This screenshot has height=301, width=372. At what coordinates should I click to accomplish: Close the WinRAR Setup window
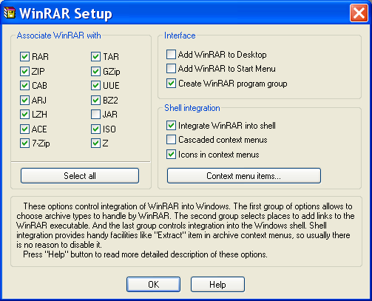pos(359,13)
